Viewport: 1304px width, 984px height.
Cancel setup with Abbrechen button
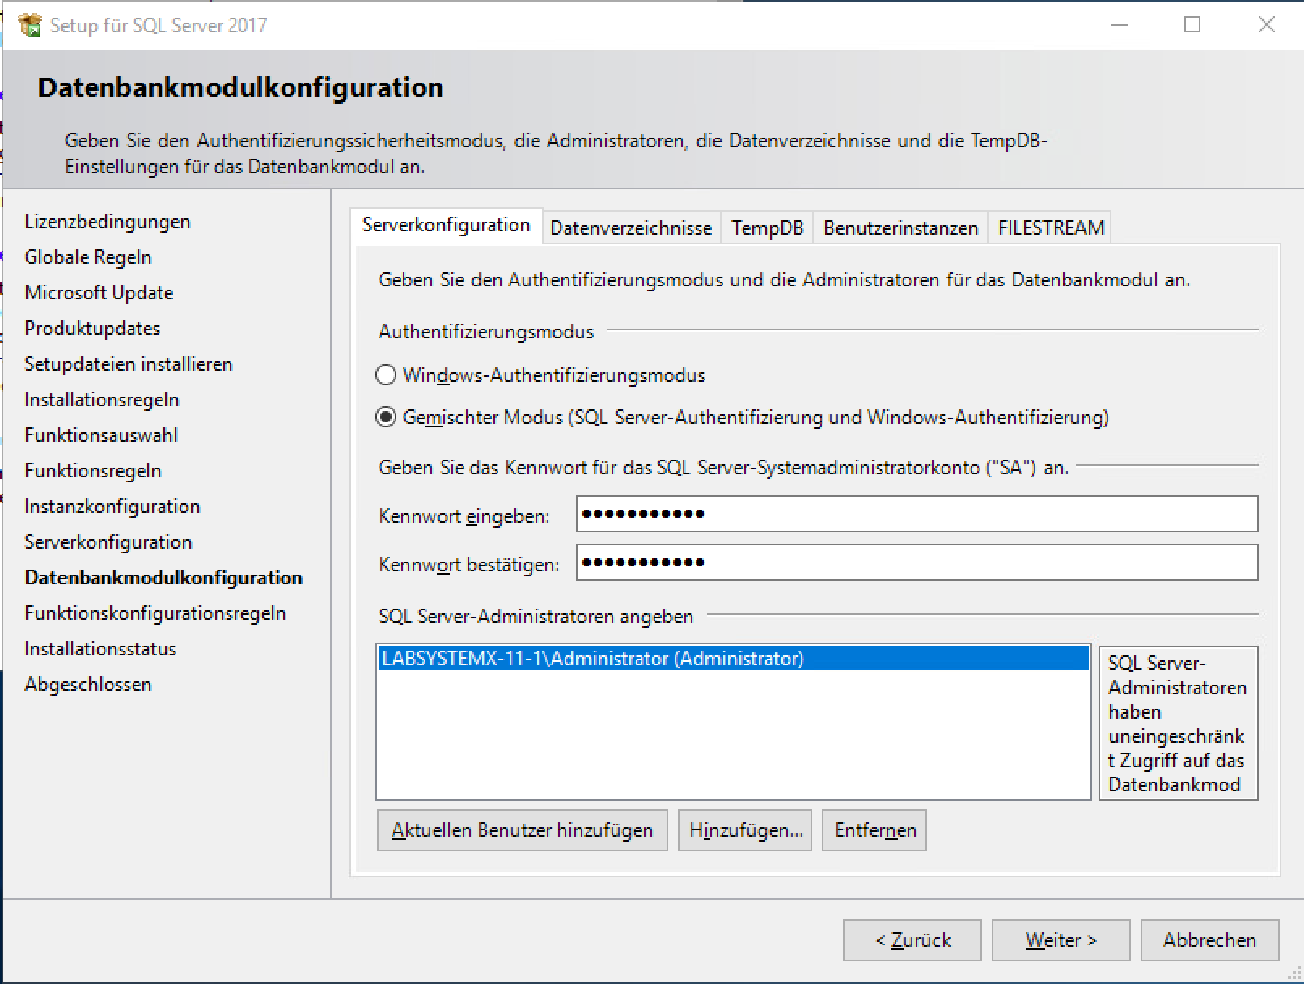1209,940
